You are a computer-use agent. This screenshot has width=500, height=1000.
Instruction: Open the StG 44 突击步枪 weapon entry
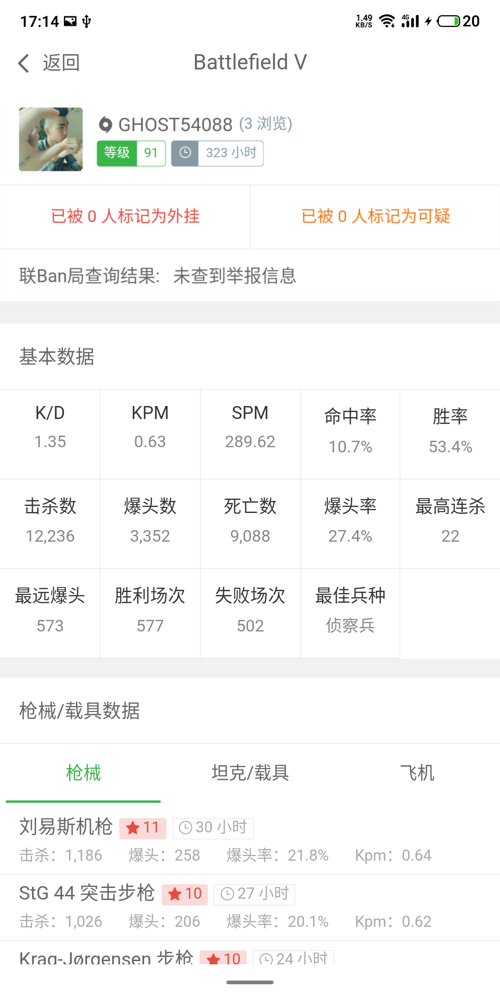coord(250,908)
